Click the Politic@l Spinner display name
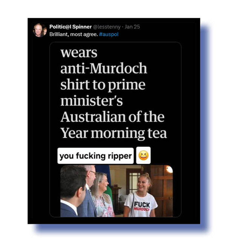This screenshot has height=245, width=235. [x=70, y=27]
